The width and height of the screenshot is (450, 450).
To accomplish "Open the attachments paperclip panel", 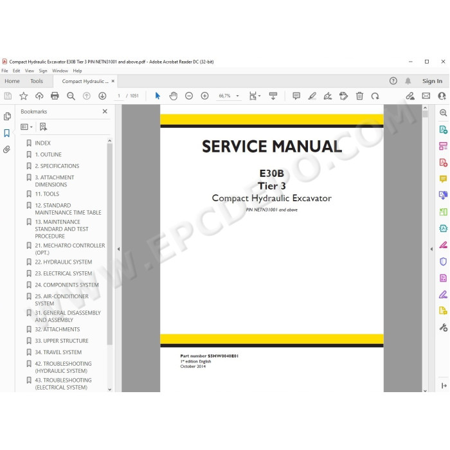I will [x=7, y=149].
